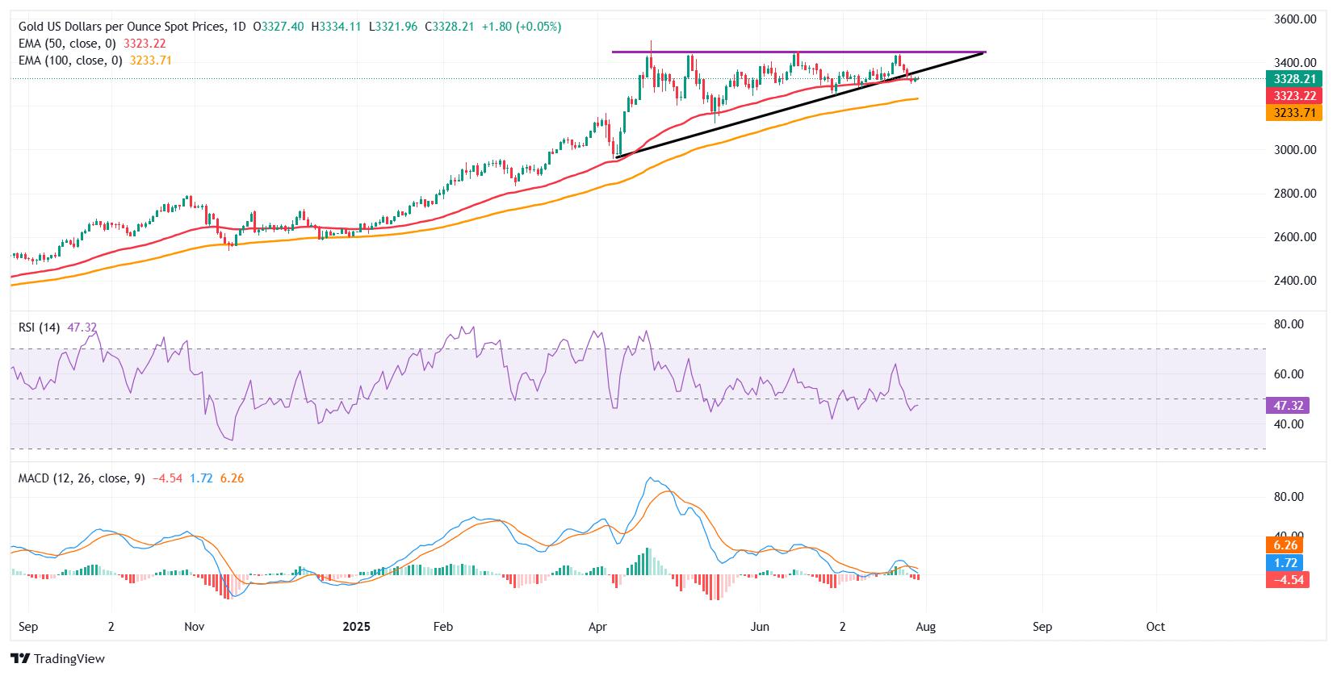
Task: Click the orange 3233.71 EMA price tag
Action: pos(1295,113)
